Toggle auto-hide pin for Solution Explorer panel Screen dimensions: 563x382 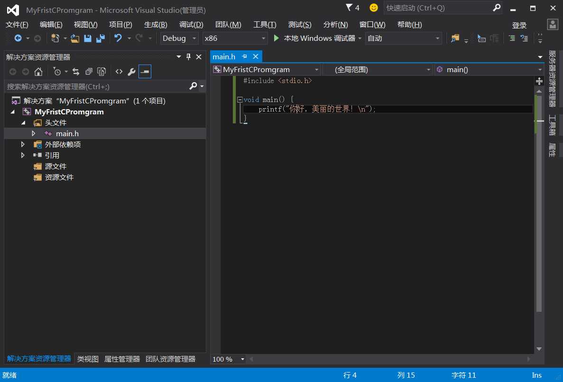coord(188,57)
